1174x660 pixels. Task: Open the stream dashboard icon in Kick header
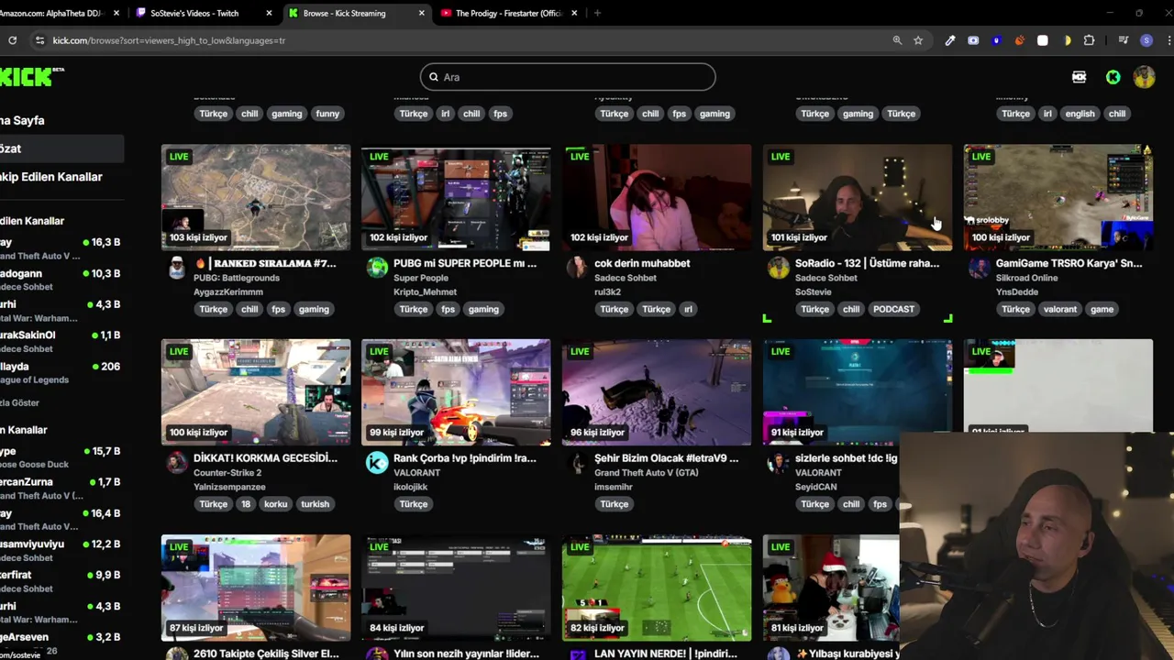(1080, 77)
